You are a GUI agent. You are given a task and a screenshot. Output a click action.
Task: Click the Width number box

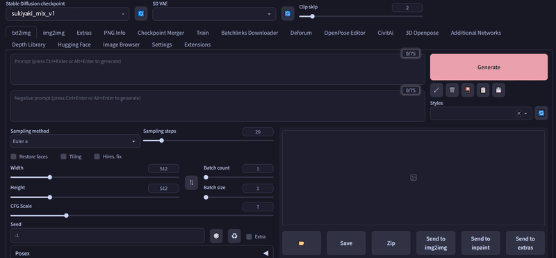pos(163,168)
